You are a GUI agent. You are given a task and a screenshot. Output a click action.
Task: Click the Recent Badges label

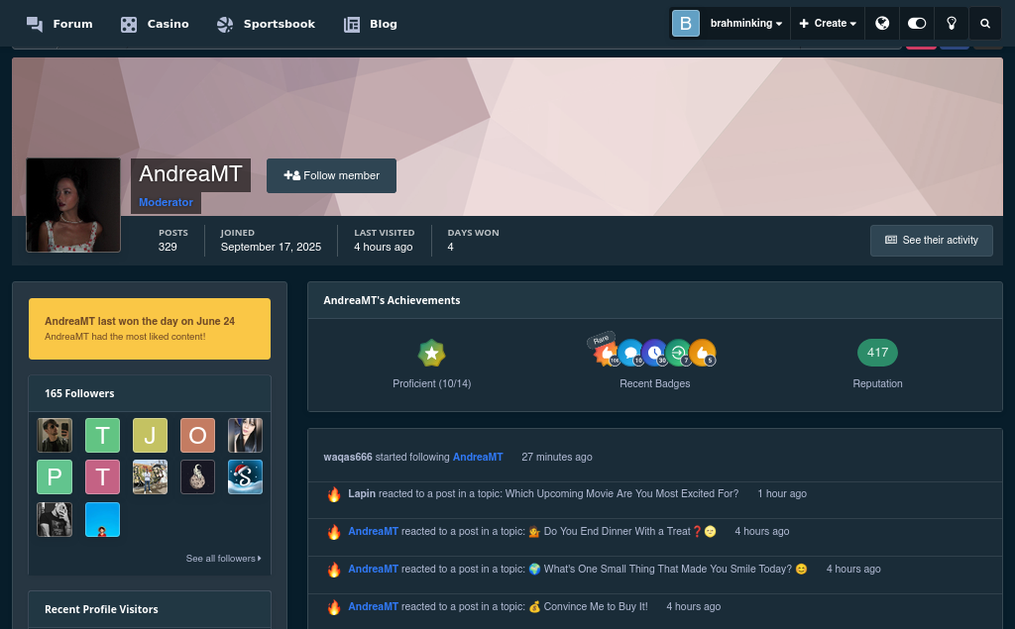[654, 383]
